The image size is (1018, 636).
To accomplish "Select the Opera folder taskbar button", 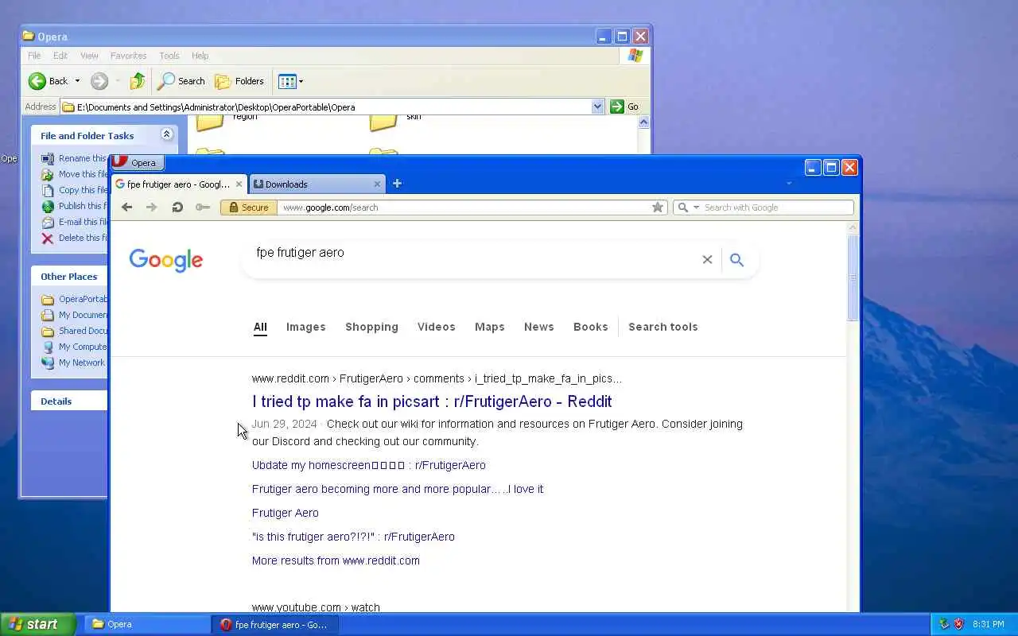I will click(x=146, y=624).
